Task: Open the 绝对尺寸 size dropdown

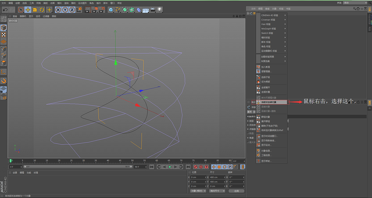Action: [217, 191]
